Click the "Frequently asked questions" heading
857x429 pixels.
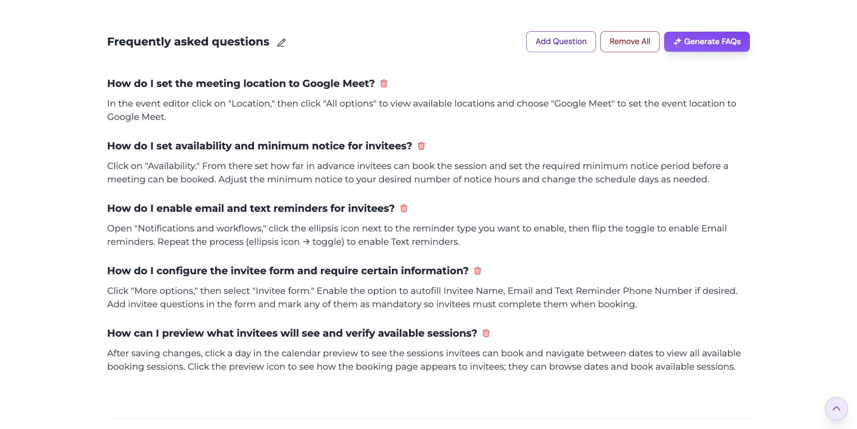pyautogui.click(x=188, y=42)
